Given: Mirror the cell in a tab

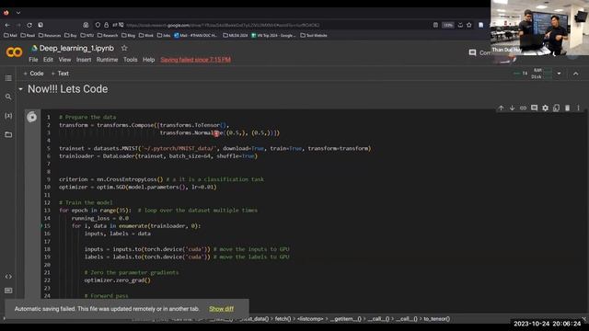Looking at the screenshot, I should tap(556, 108).
